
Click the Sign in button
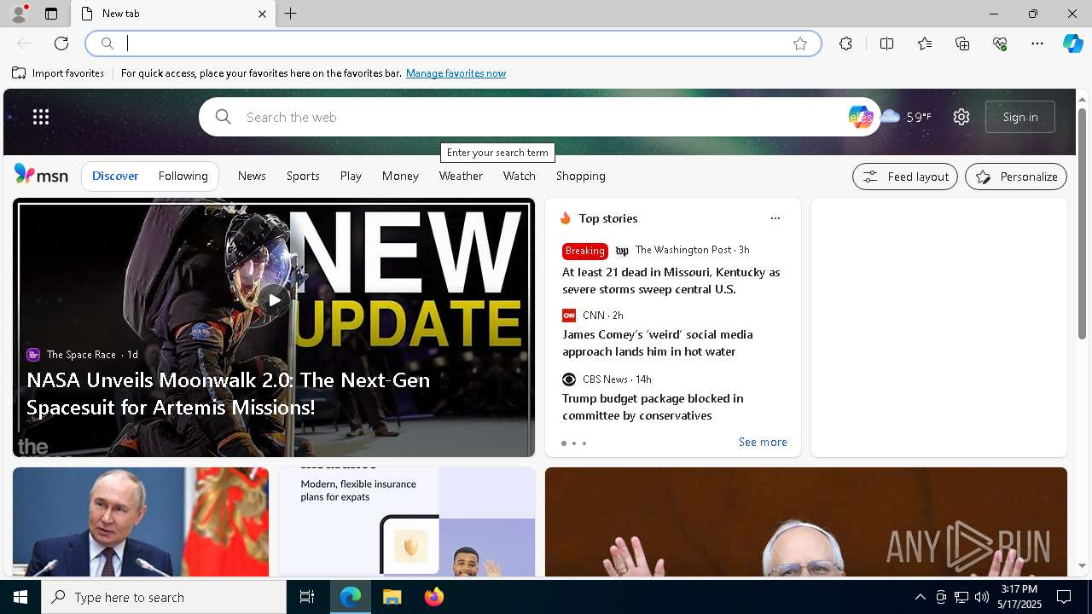(1020, 117)
